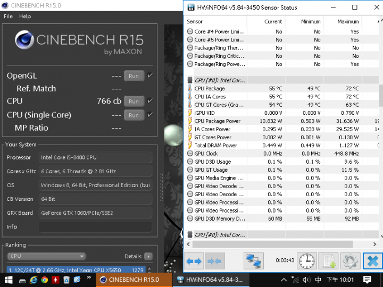This screenshot has width=383, height=287.
Task: Expand ranking Details arrow button
Action: pos(148,256)
